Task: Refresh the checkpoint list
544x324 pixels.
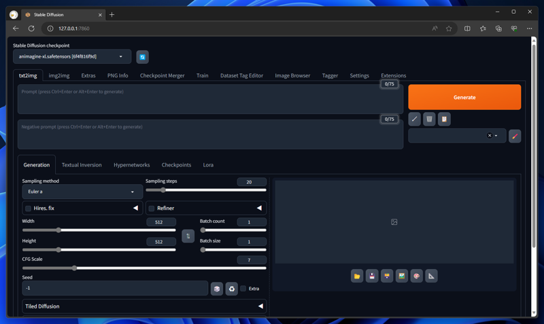Action: (x=142, y=57)
